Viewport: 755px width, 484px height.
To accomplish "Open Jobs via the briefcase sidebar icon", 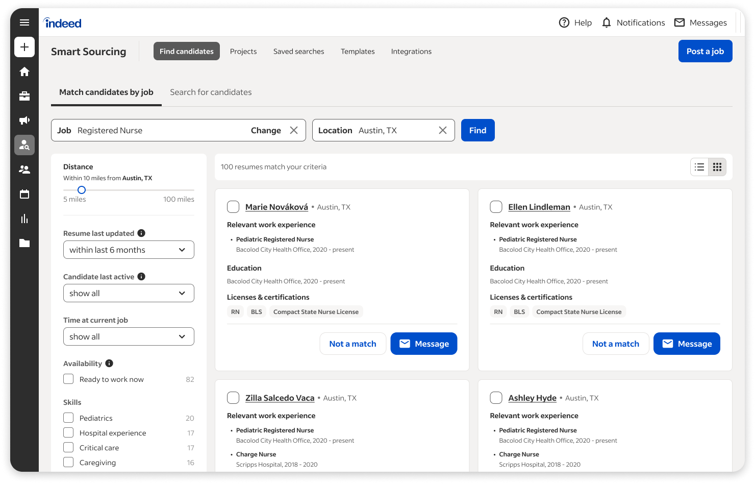I will pos(24,96).
